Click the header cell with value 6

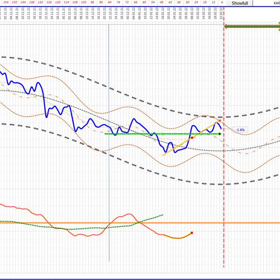pyautogui.click(x=222, y=2)
